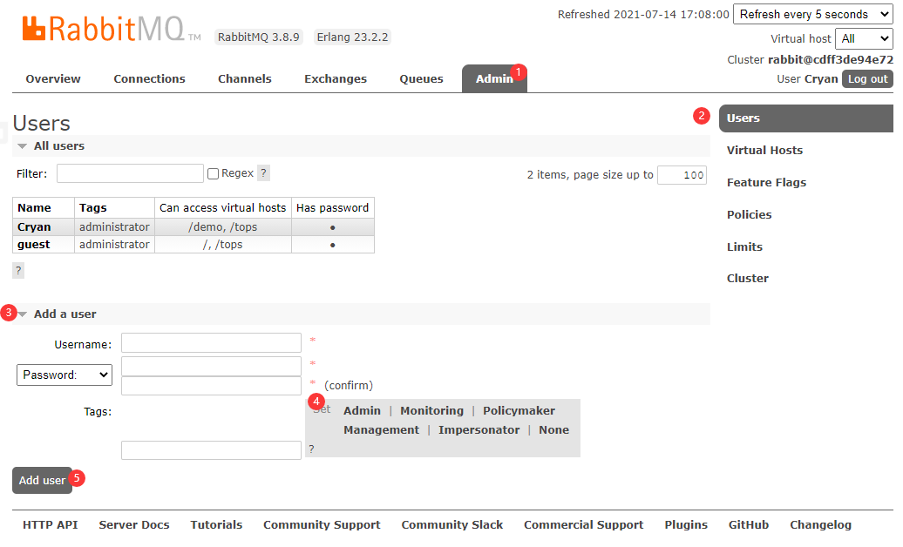Set the Impersonator tag
This screenshot has height=547, width=903.
[x=479, y=430]
